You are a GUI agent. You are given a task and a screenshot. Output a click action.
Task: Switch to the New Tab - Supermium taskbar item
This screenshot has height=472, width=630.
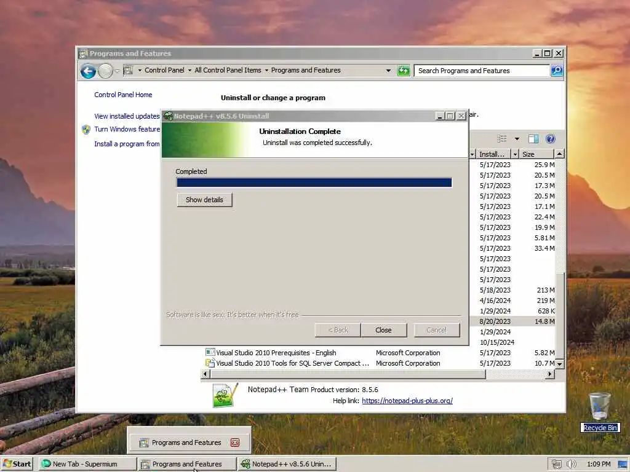(x=87, y=464)
